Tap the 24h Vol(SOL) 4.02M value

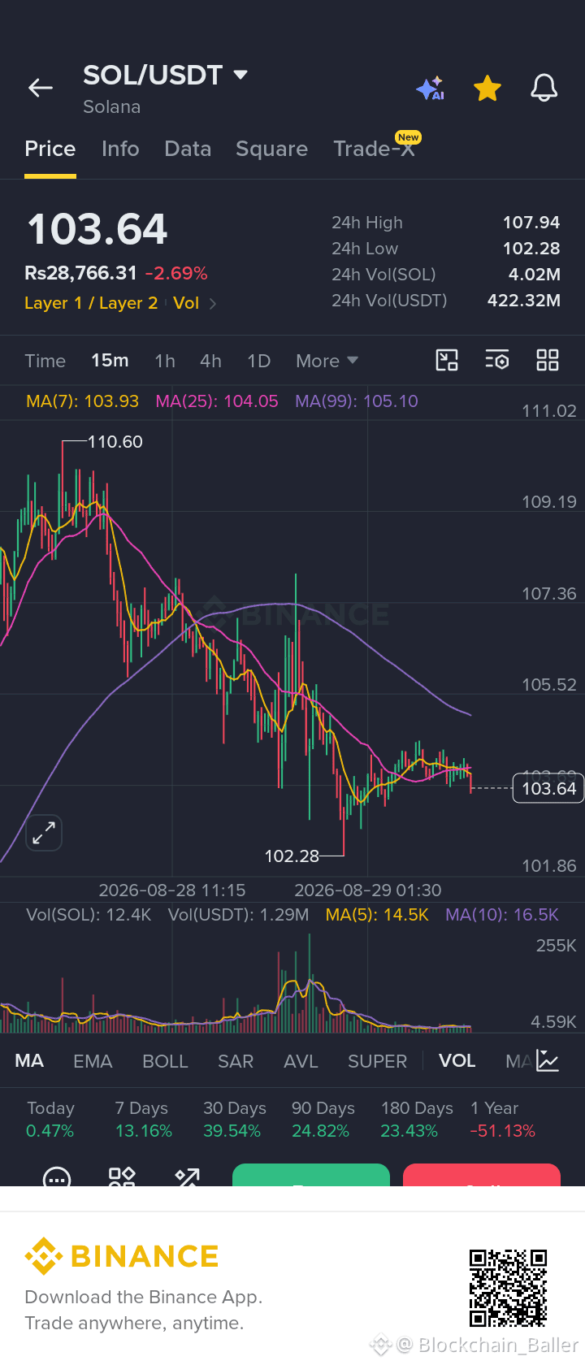point(535,275)
